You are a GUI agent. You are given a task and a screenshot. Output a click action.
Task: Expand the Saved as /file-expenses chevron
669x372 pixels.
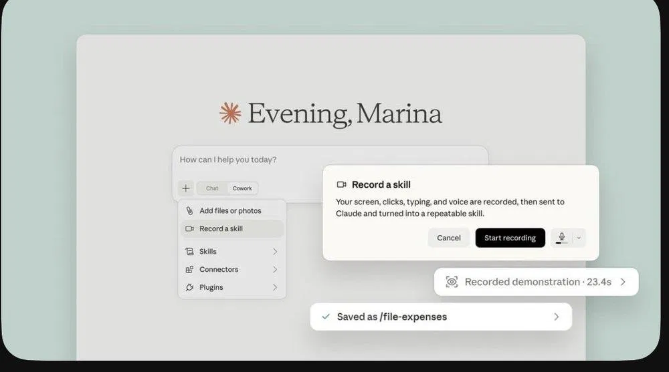point(557,317)
